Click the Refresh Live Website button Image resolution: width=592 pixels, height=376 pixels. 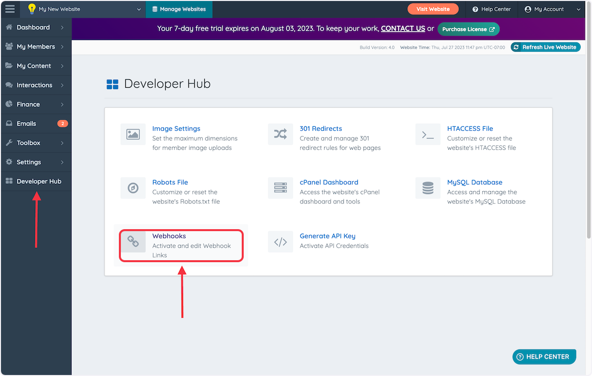coord(545,47)
